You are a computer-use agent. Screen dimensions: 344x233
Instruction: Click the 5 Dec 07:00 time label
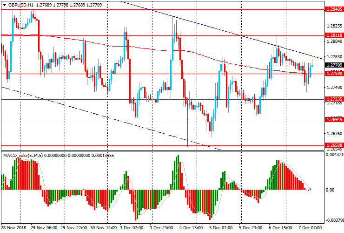click(x=221, y=227)
